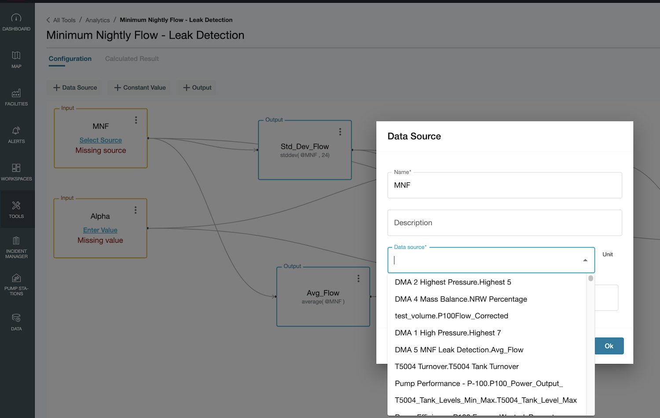Open the Facilities panel

[x=16, y=97]
